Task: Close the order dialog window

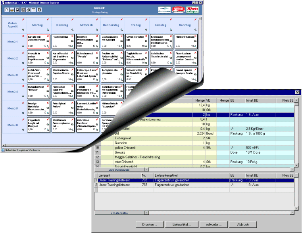Action: point(297,92)
